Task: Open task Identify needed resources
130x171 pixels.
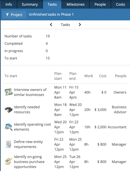Action: 27,109
